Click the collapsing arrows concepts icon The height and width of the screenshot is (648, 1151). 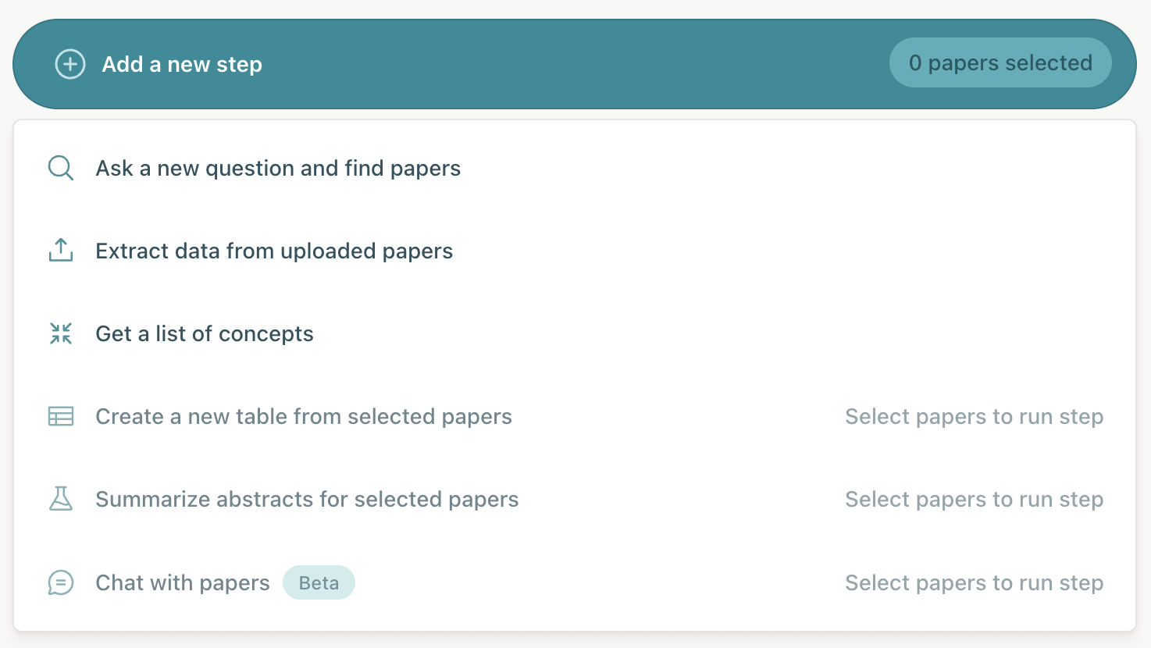[60, 333]
